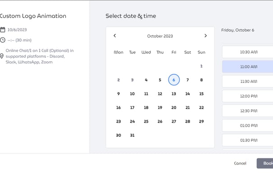This screenshot has width=273, height=173.
Task: Choose the 11:30 AM time slot
Action: coord(248,82)
